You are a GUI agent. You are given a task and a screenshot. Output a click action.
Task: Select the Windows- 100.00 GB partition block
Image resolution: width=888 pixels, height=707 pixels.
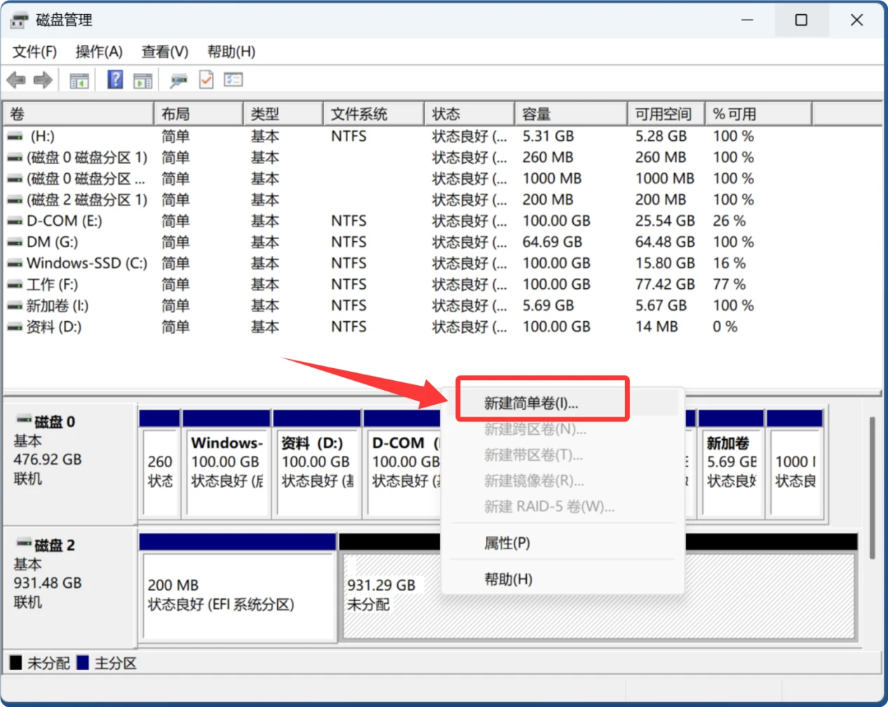point(227,465)
